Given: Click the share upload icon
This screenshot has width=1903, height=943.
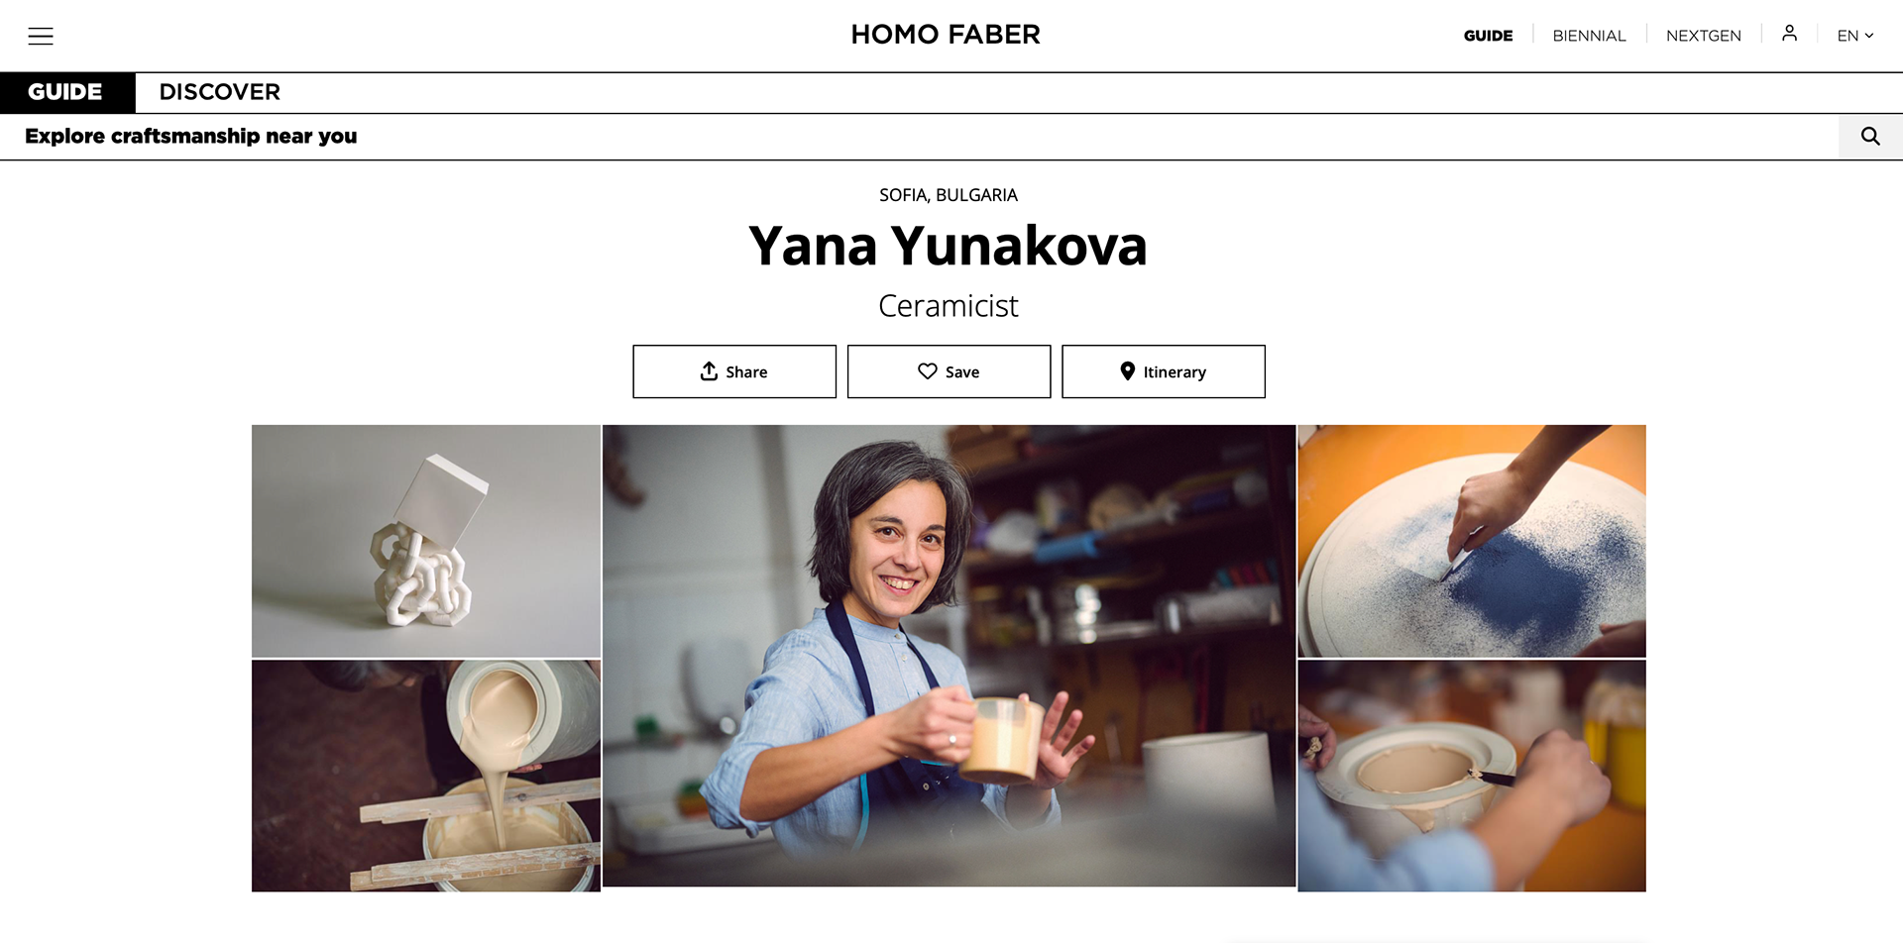Looking at the screenshot, I should point(709,371).
